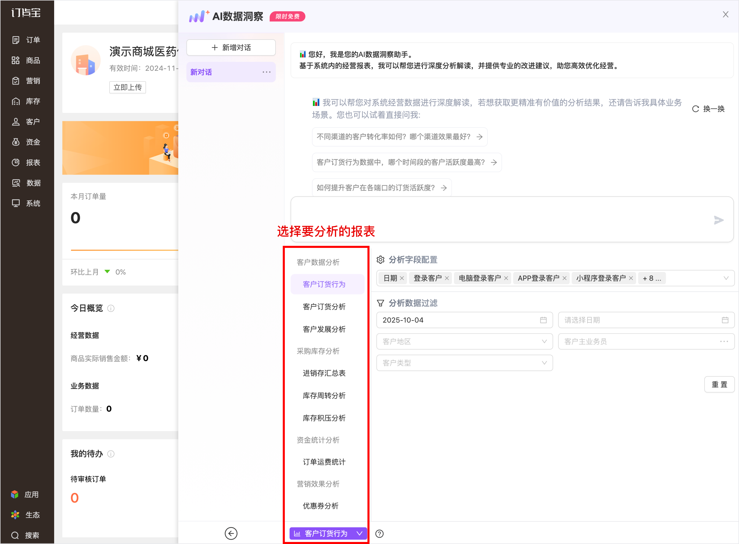
Task: Click the help question mark icon
Action: [x=380, y=533]
